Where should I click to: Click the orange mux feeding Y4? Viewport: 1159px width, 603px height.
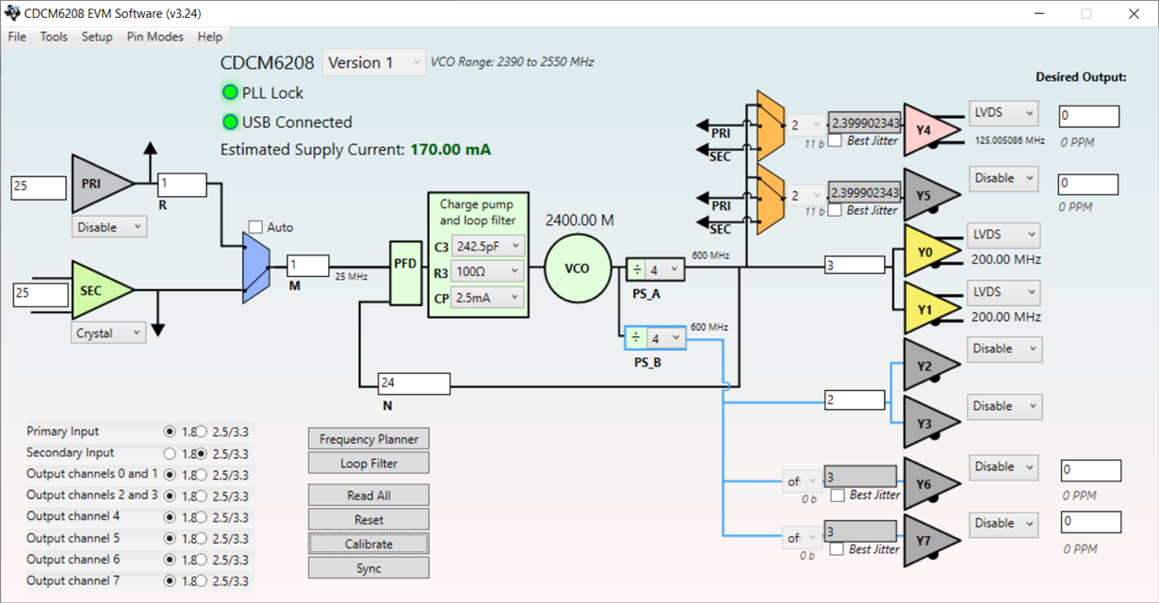(x=771, y=125)
